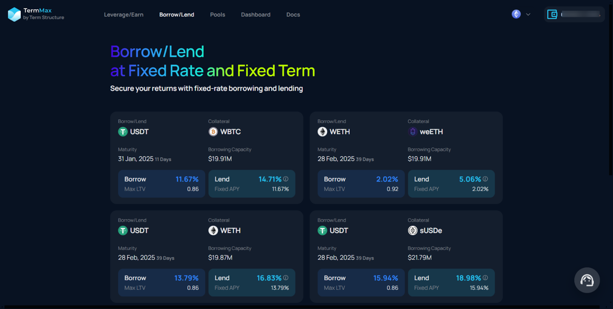Screen dimensions: 613x309
Task: Click the Max LTV 0.92 value
Action: pos(392,189)
